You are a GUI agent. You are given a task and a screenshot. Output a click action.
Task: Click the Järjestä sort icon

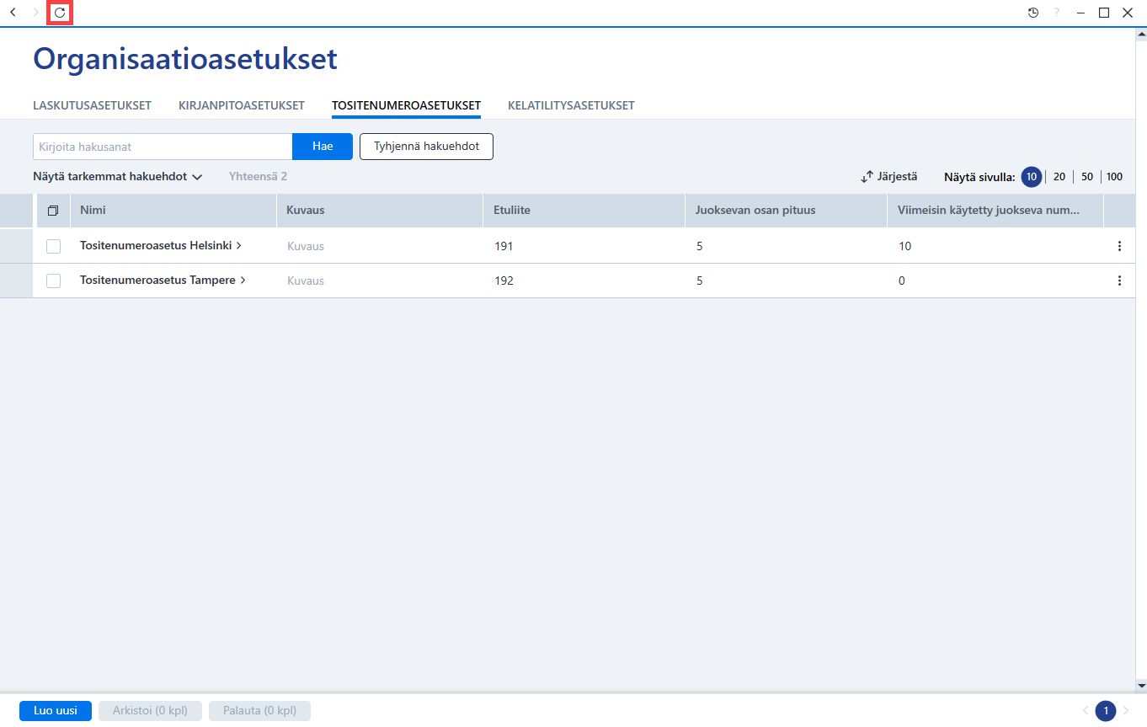pos(867,177)
